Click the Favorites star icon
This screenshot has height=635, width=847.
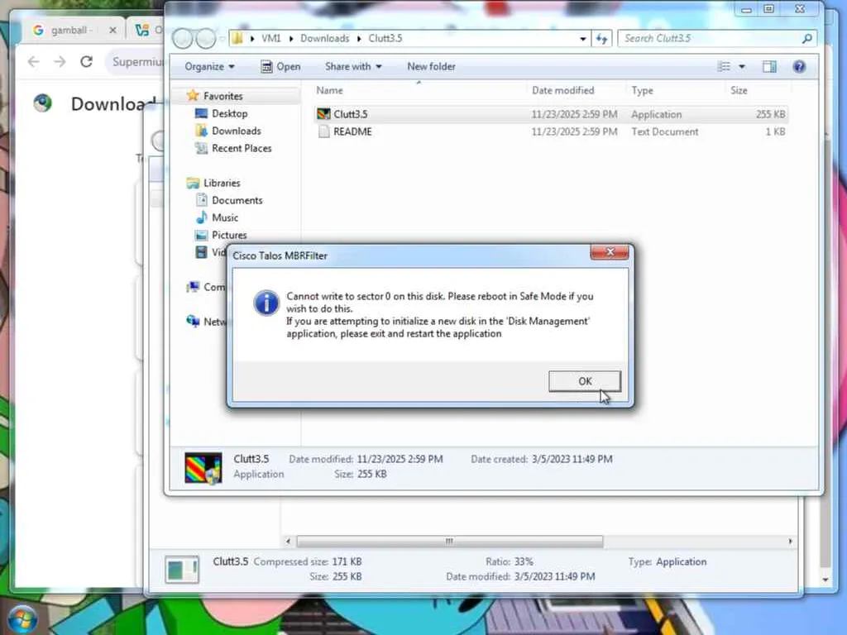point(192,96)
